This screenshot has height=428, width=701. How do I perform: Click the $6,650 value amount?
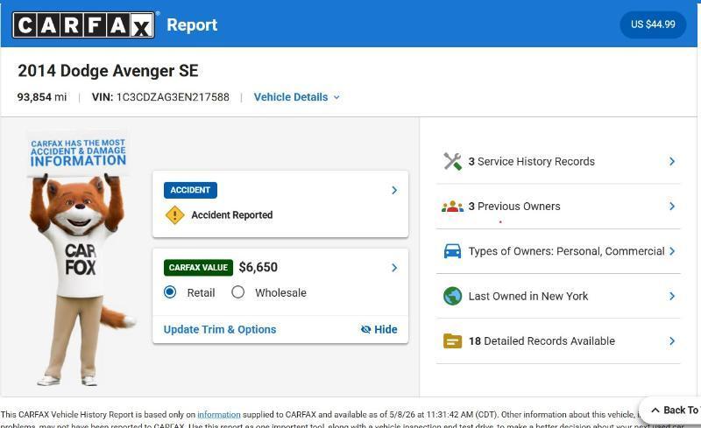click(x=258, y=267)
